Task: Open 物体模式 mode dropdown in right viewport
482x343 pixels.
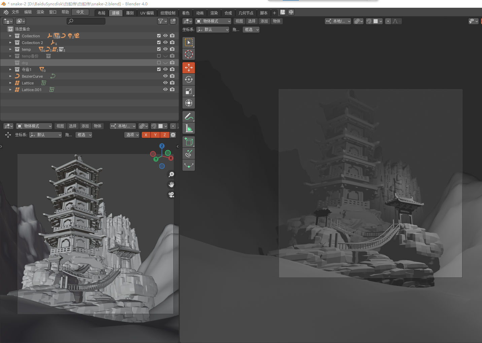Action: click(213, 21)
